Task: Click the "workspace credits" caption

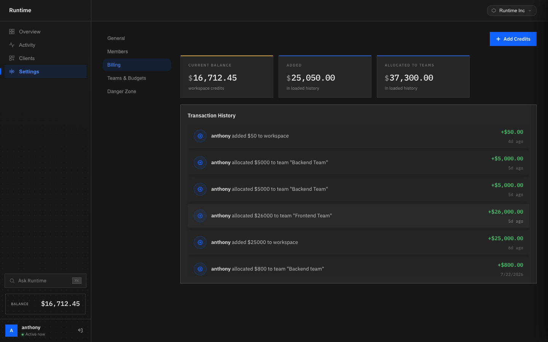Action: pyautogui.click(x=206, y=88)
